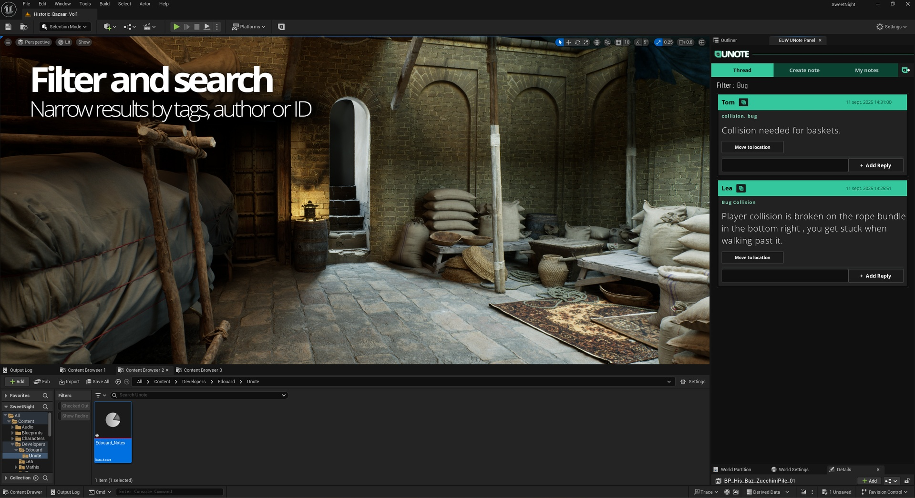This screenshot has width=915, height=498.
Task: Open the Build menu
Action: coord(104,4)
